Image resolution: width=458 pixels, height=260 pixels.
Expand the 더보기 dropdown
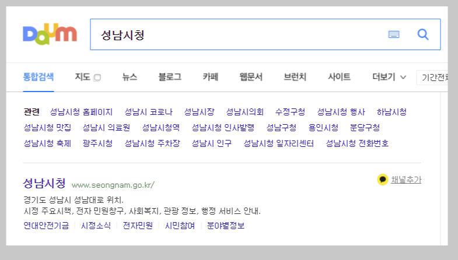[x=389, y=77]
